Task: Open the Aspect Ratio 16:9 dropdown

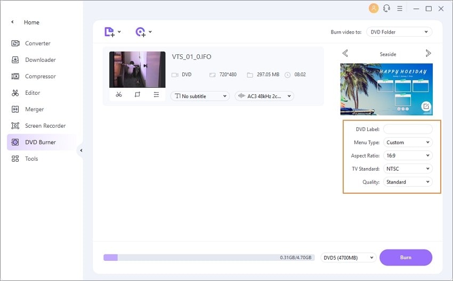Action: [408, 155]
